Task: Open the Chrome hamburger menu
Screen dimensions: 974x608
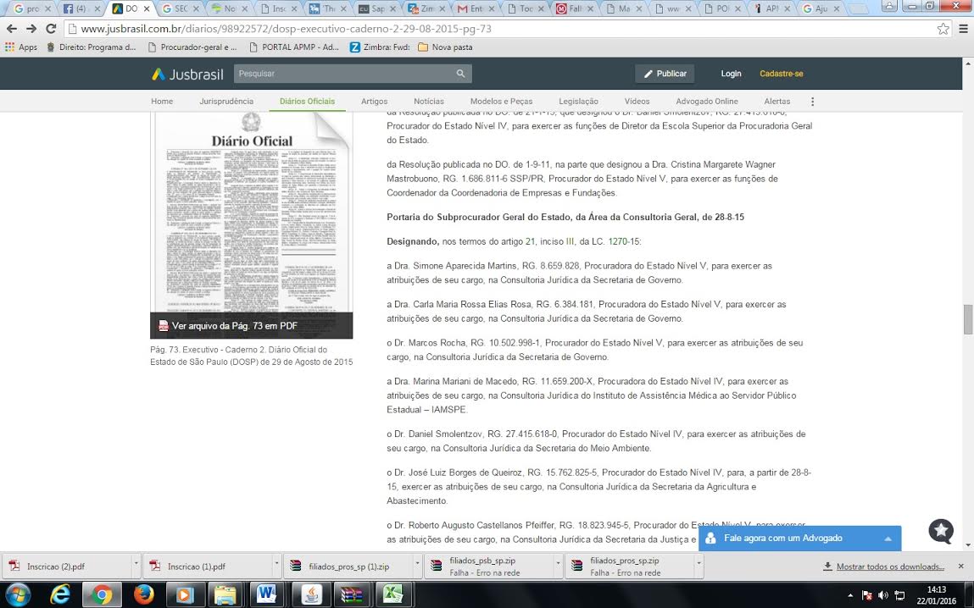Action: click(963, 29)
